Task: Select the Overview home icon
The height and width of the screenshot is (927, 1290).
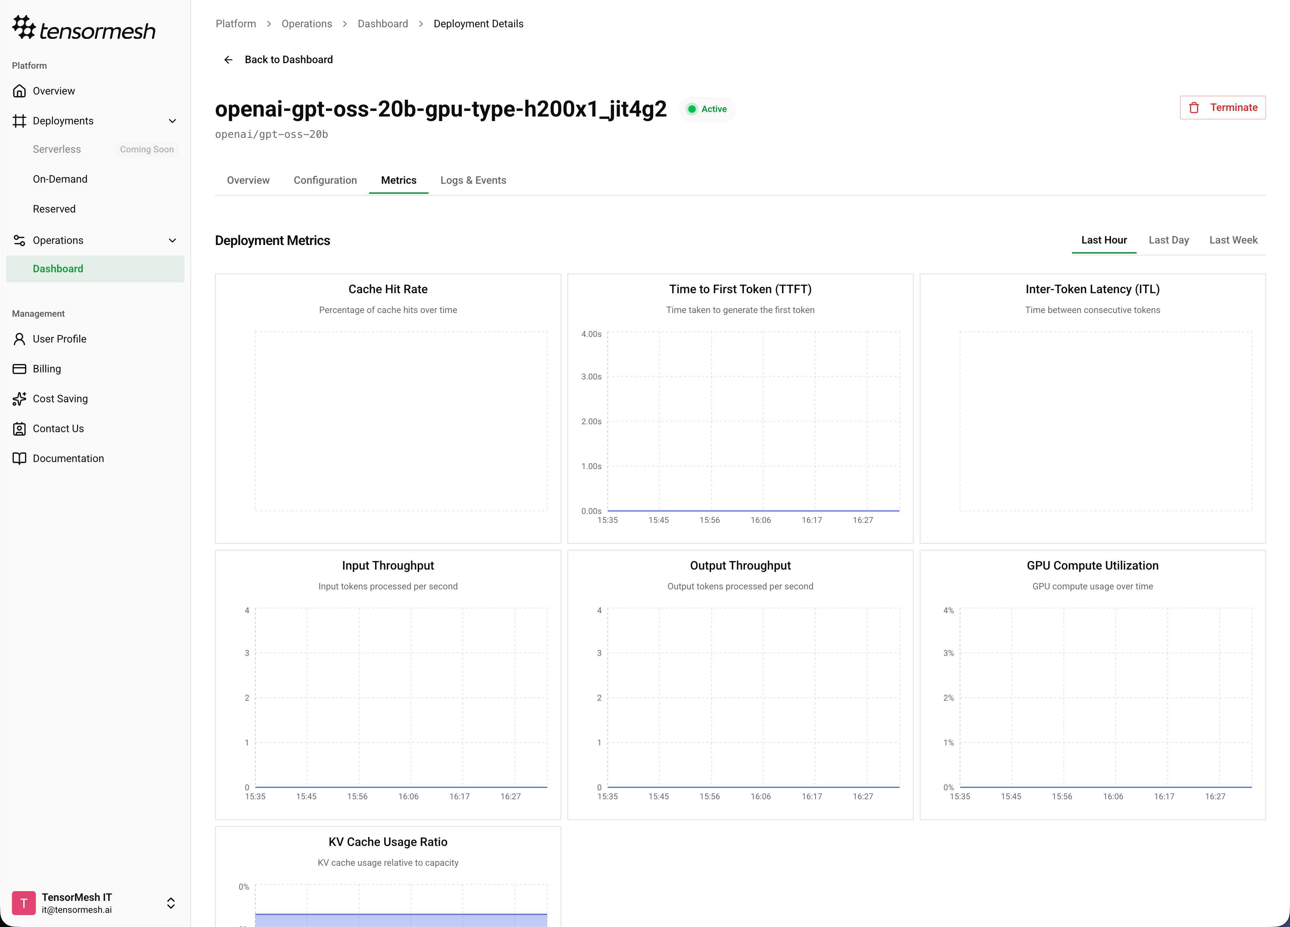Action: (x=19, y=90)
